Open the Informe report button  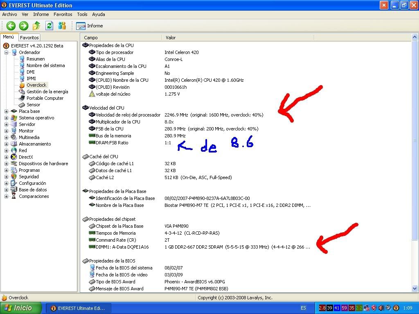tap(90, 26)
